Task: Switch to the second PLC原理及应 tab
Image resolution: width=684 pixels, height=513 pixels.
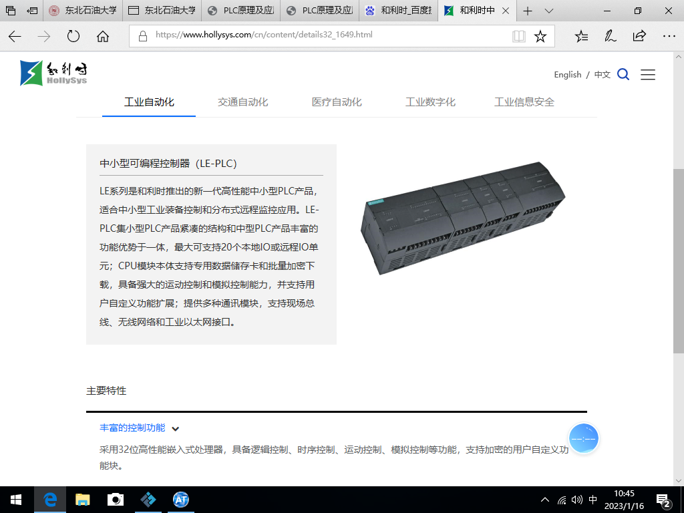Action: click(320, 11)
